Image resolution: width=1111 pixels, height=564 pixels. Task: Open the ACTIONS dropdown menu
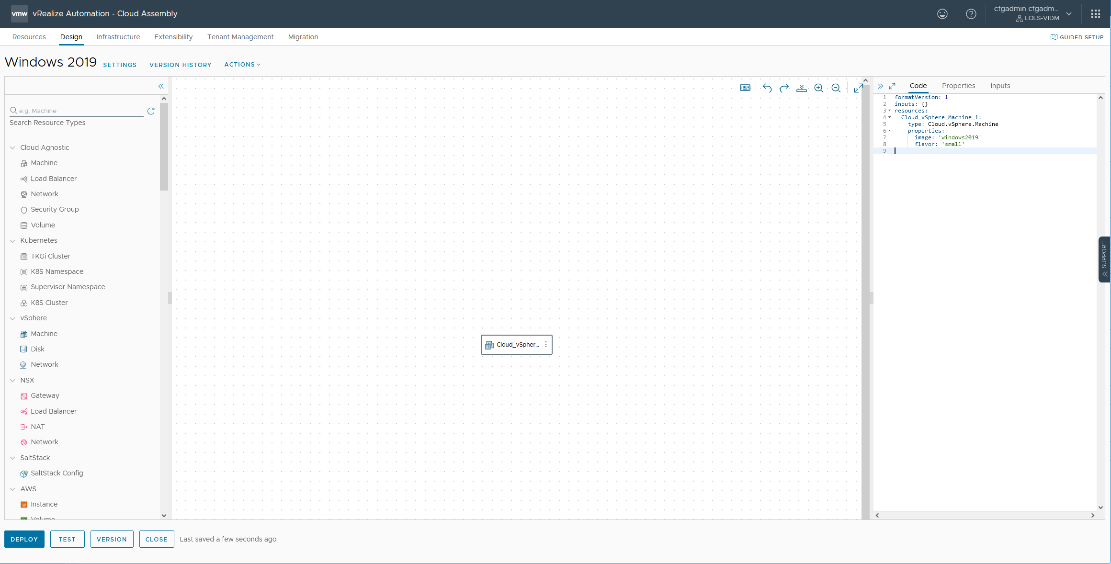point(242,65)
